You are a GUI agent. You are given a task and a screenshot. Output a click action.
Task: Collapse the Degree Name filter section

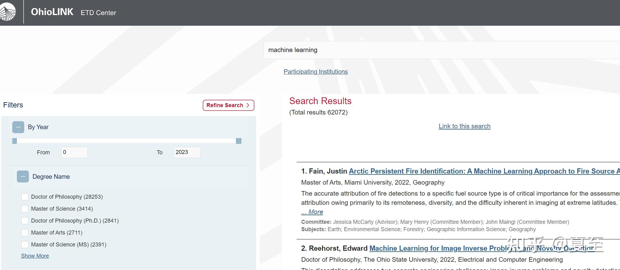(23, 177)
